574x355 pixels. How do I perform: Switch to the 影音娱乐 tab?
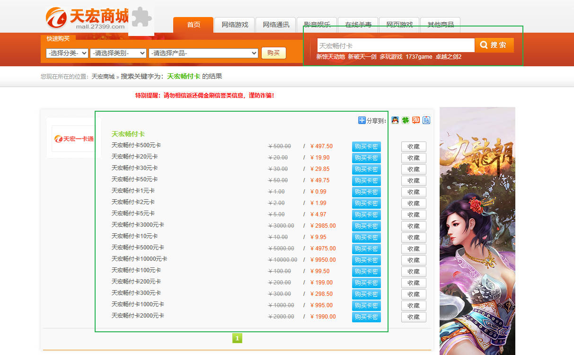click(317, 25)
